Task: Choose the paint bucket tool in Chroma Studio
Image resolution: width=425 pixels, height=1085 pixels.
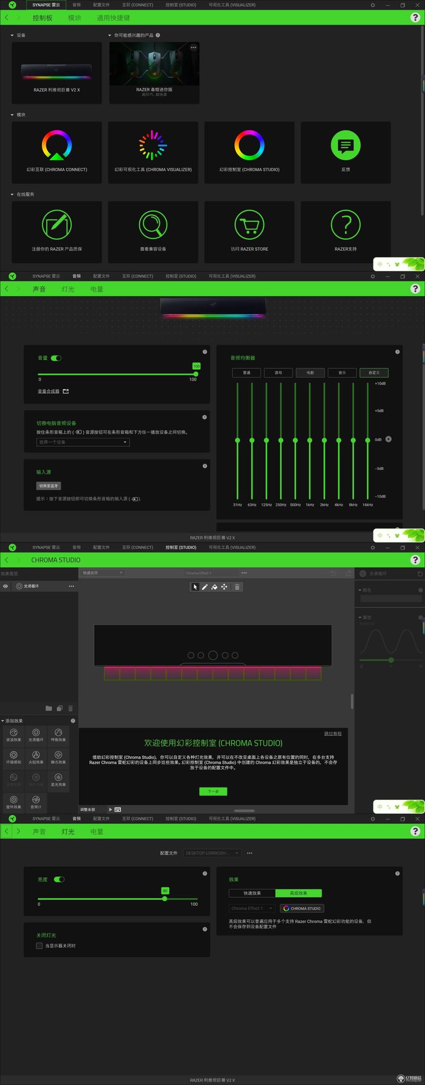Action: pos(214,587)
